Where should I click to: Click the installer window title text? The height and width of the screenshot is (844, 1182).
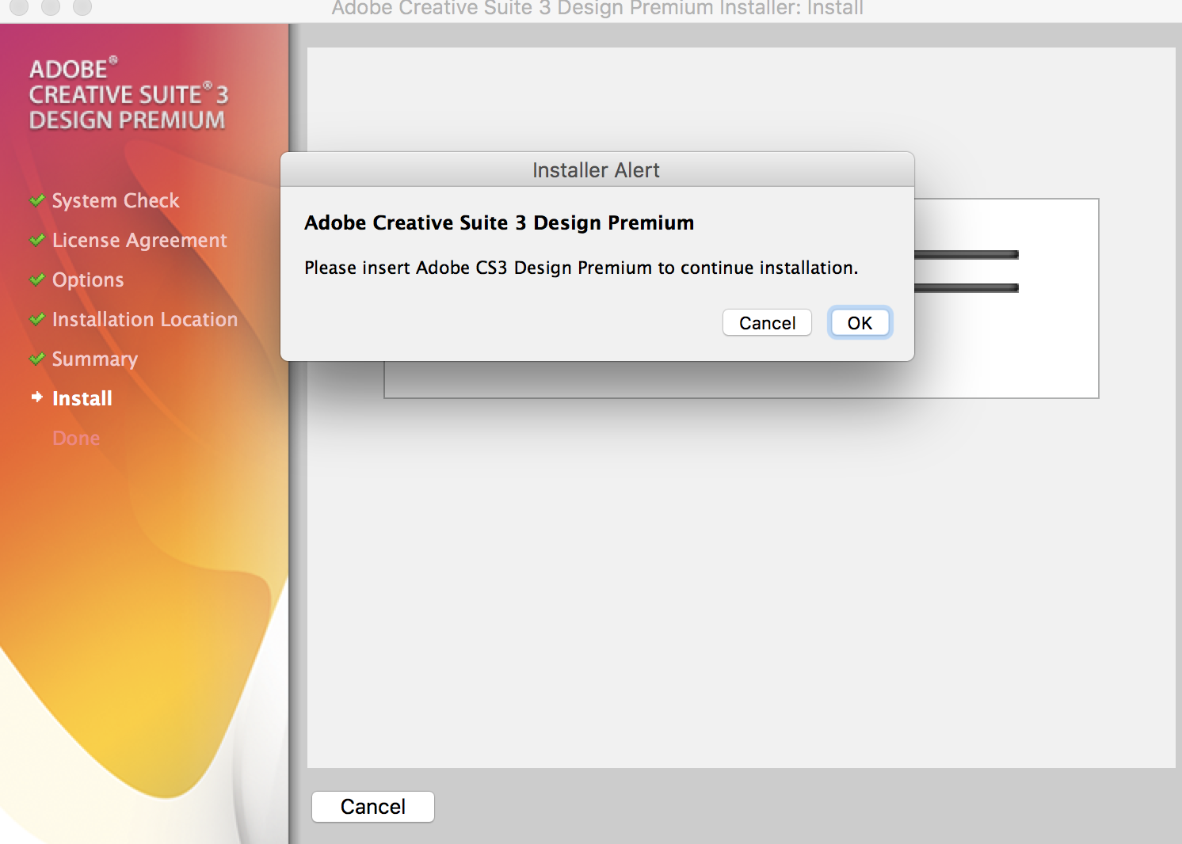pyautogui.click(x=597, y=9)
